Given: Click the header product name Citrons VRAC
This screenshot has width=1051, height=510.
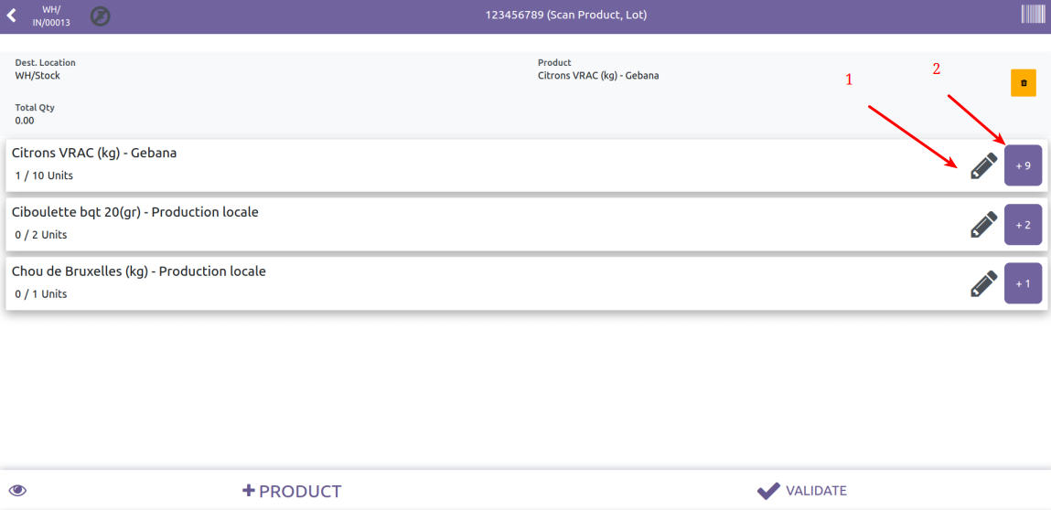Looking at the screenshot, I should (x=598, y=76).
